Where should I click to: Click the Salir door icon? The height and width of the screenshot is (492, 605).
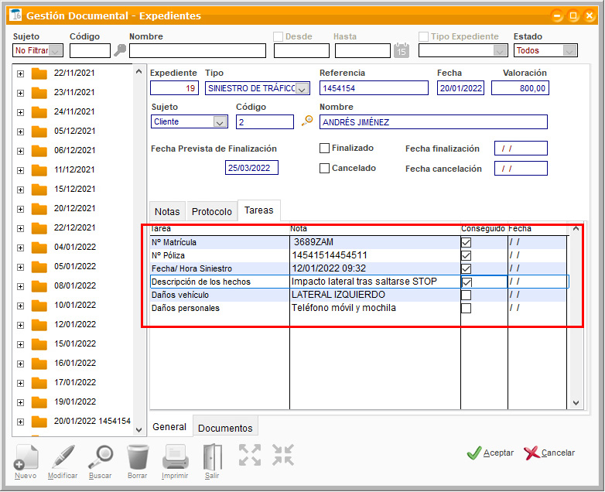212,457
